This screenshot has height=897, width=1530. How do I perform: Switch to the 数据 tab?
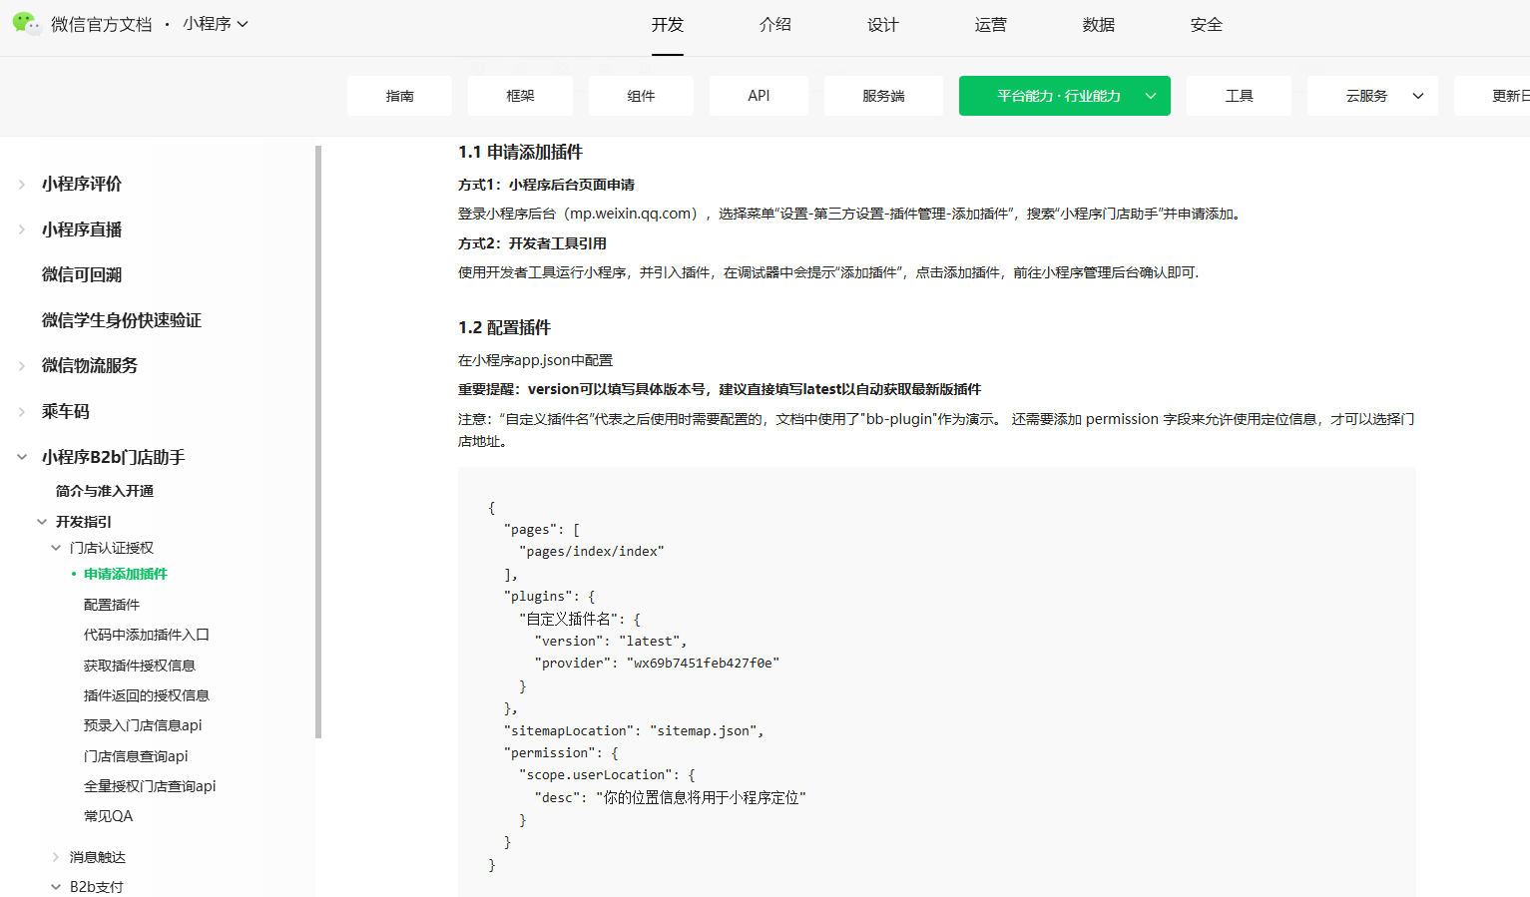[x=1099, y=25]
